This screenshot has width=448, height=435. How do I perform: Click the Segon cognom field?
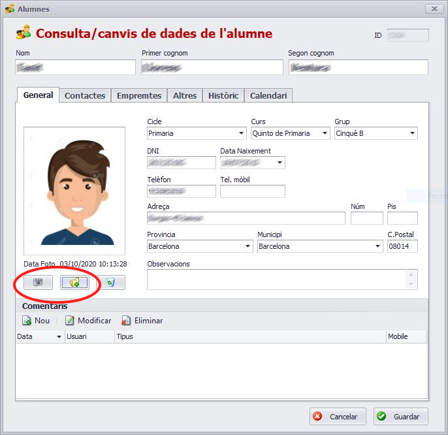[x=359, y=67]
